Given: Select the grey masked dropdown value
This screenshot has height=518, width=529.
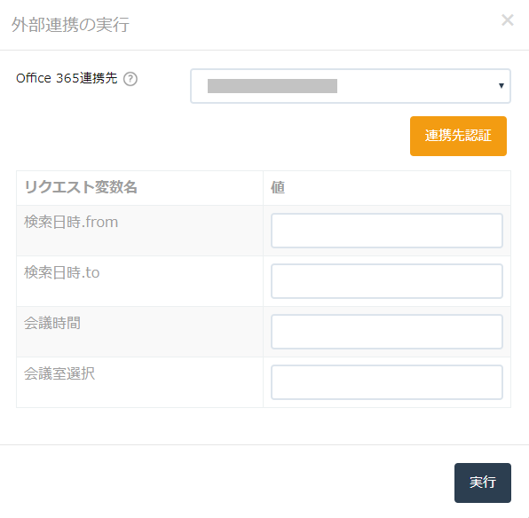Looking at the screenshot, I should click(x=272, y=86).
